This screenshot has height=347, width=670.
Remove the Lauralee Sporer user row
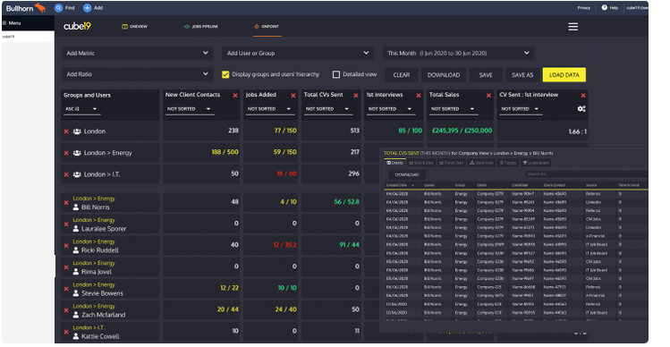click(66, 224)
